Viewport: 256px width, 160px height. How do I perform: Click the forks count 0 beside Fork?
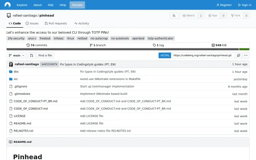pos(246,16)
